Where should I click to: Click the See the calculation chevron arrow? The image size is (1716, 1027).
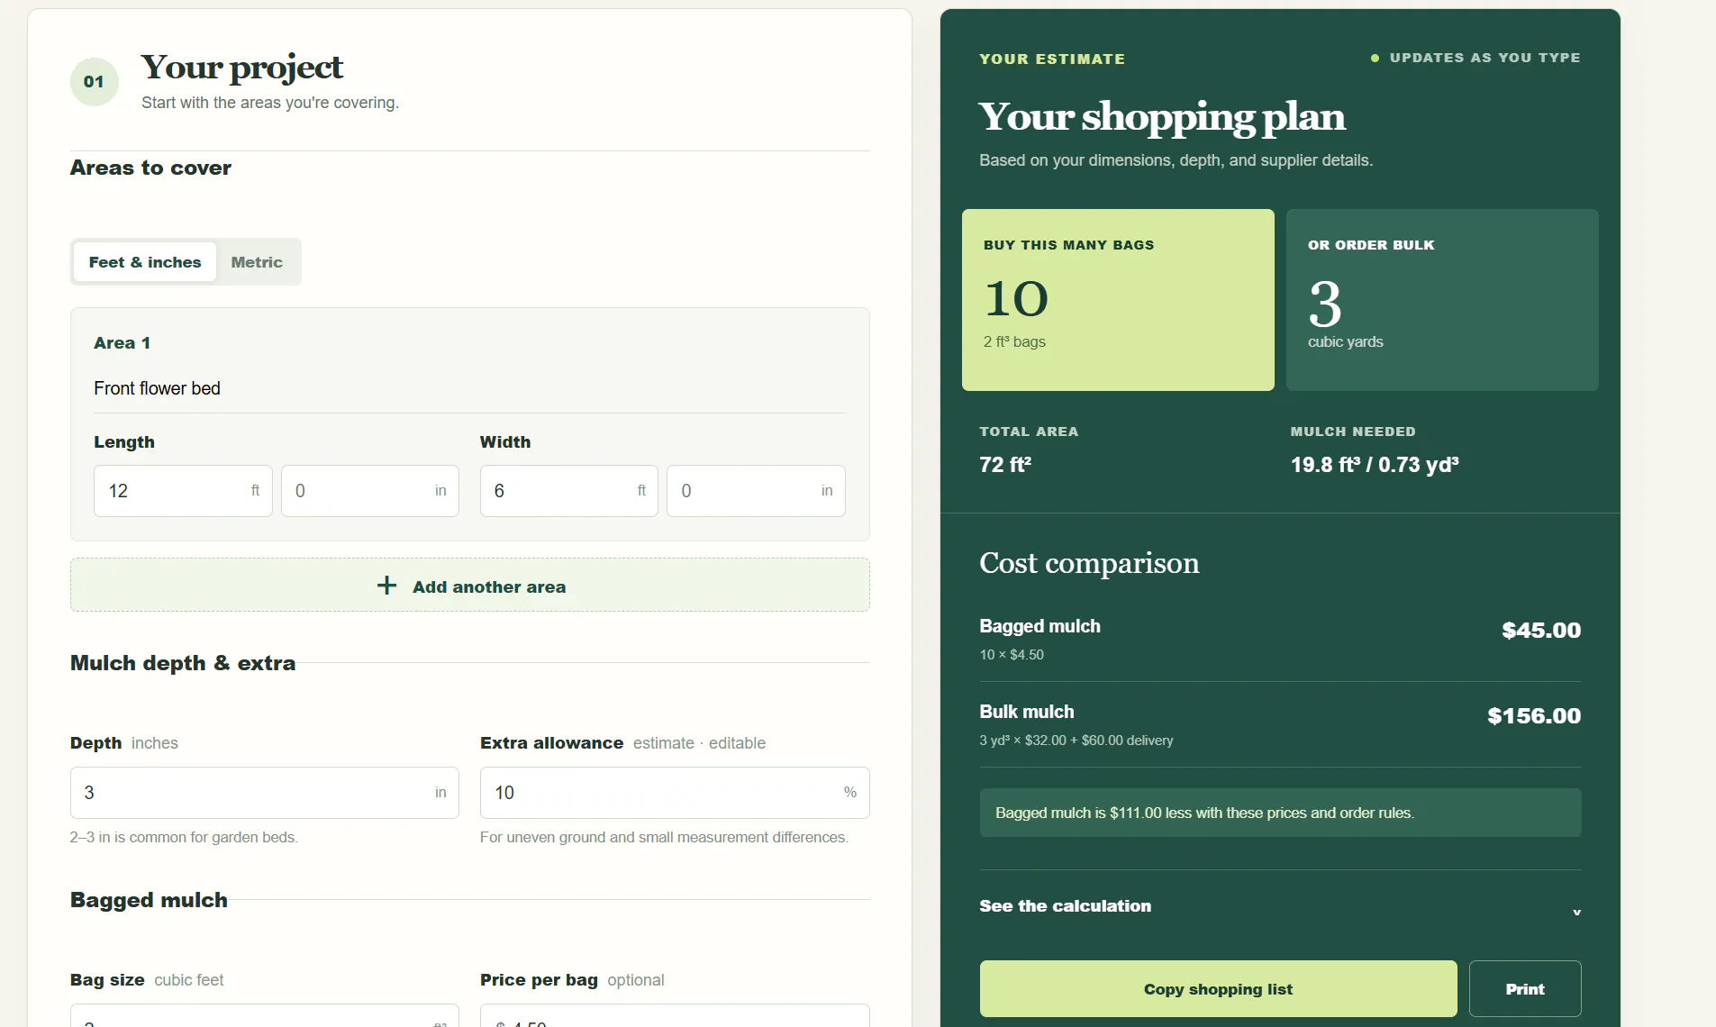[1576, 912]
